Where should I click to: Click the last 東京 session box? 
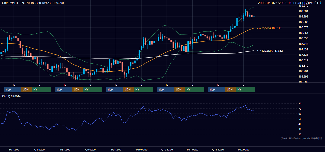217,89
